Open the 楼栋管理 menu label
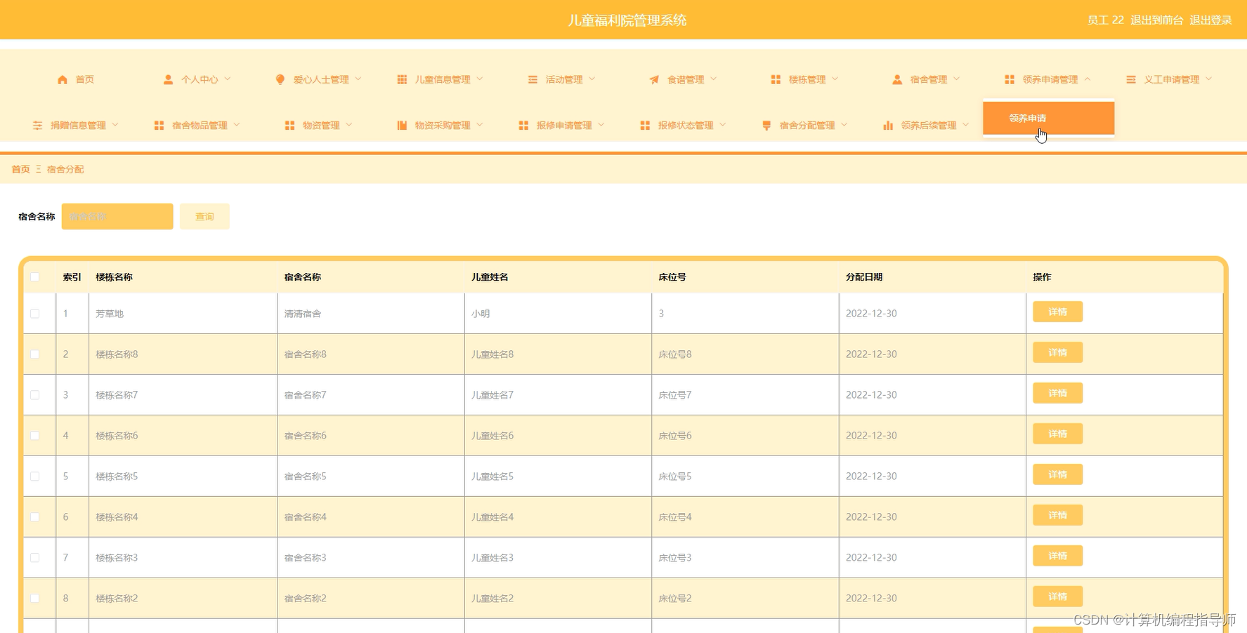The image size is (1247, 633). pyautogui.click(x=807, y=79)
